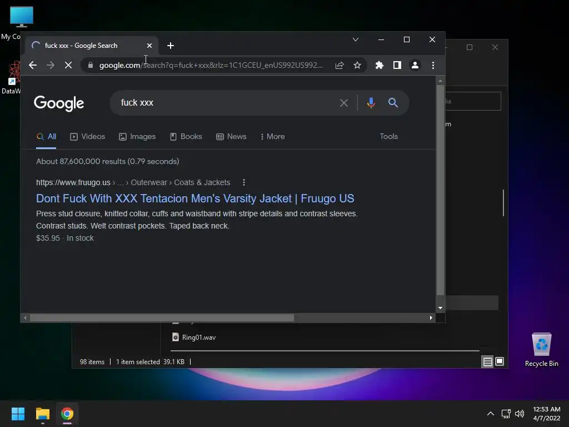Viewport: 569px width, 427px height.
Task: Click the volume speaker tray icon
Action: point(520,414)
